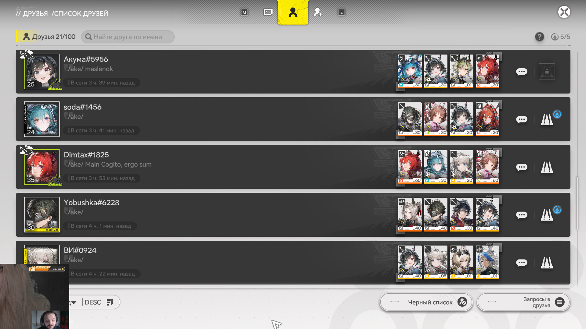Screen dimensions: 586x329
Task: Open Черный список button
Action: click(426, 302)
